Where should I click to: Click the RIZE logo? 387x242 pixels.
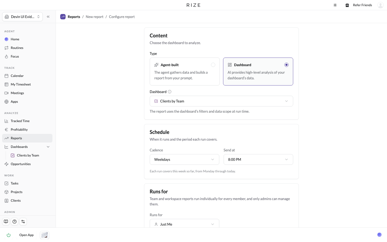tap(193, 5)
